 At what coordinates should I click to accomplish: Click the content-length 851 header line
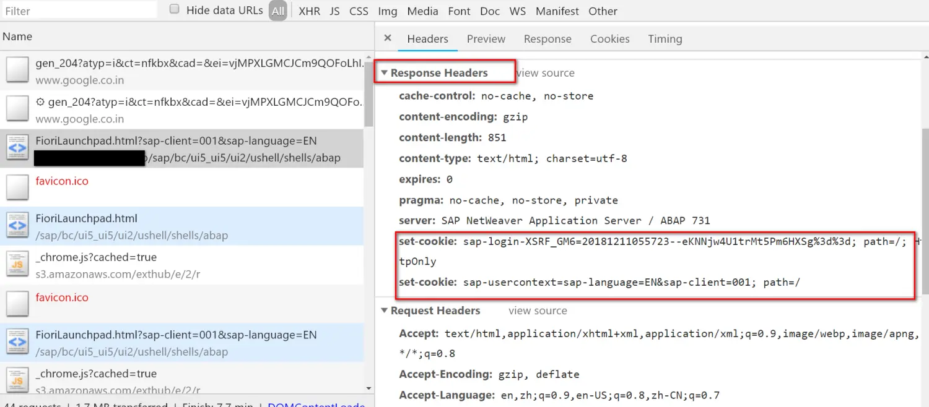[x=453, y=137]
